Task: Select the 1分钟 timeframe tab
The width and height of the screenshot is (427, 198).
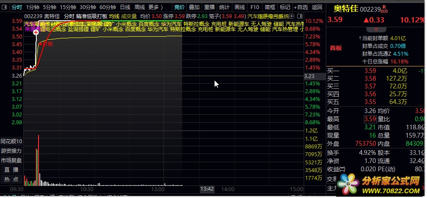Action: tap(33, 7)
